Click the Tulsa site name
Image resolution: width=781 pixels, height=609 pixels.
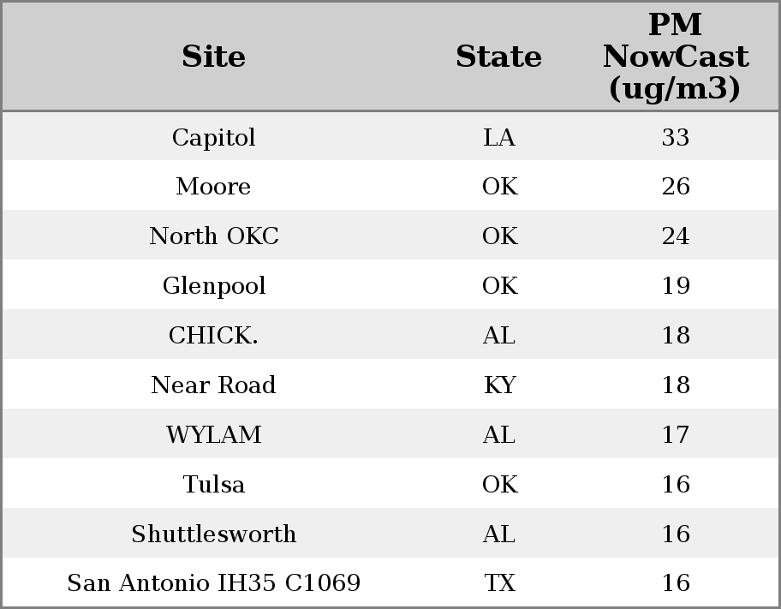tap(213, 485)
